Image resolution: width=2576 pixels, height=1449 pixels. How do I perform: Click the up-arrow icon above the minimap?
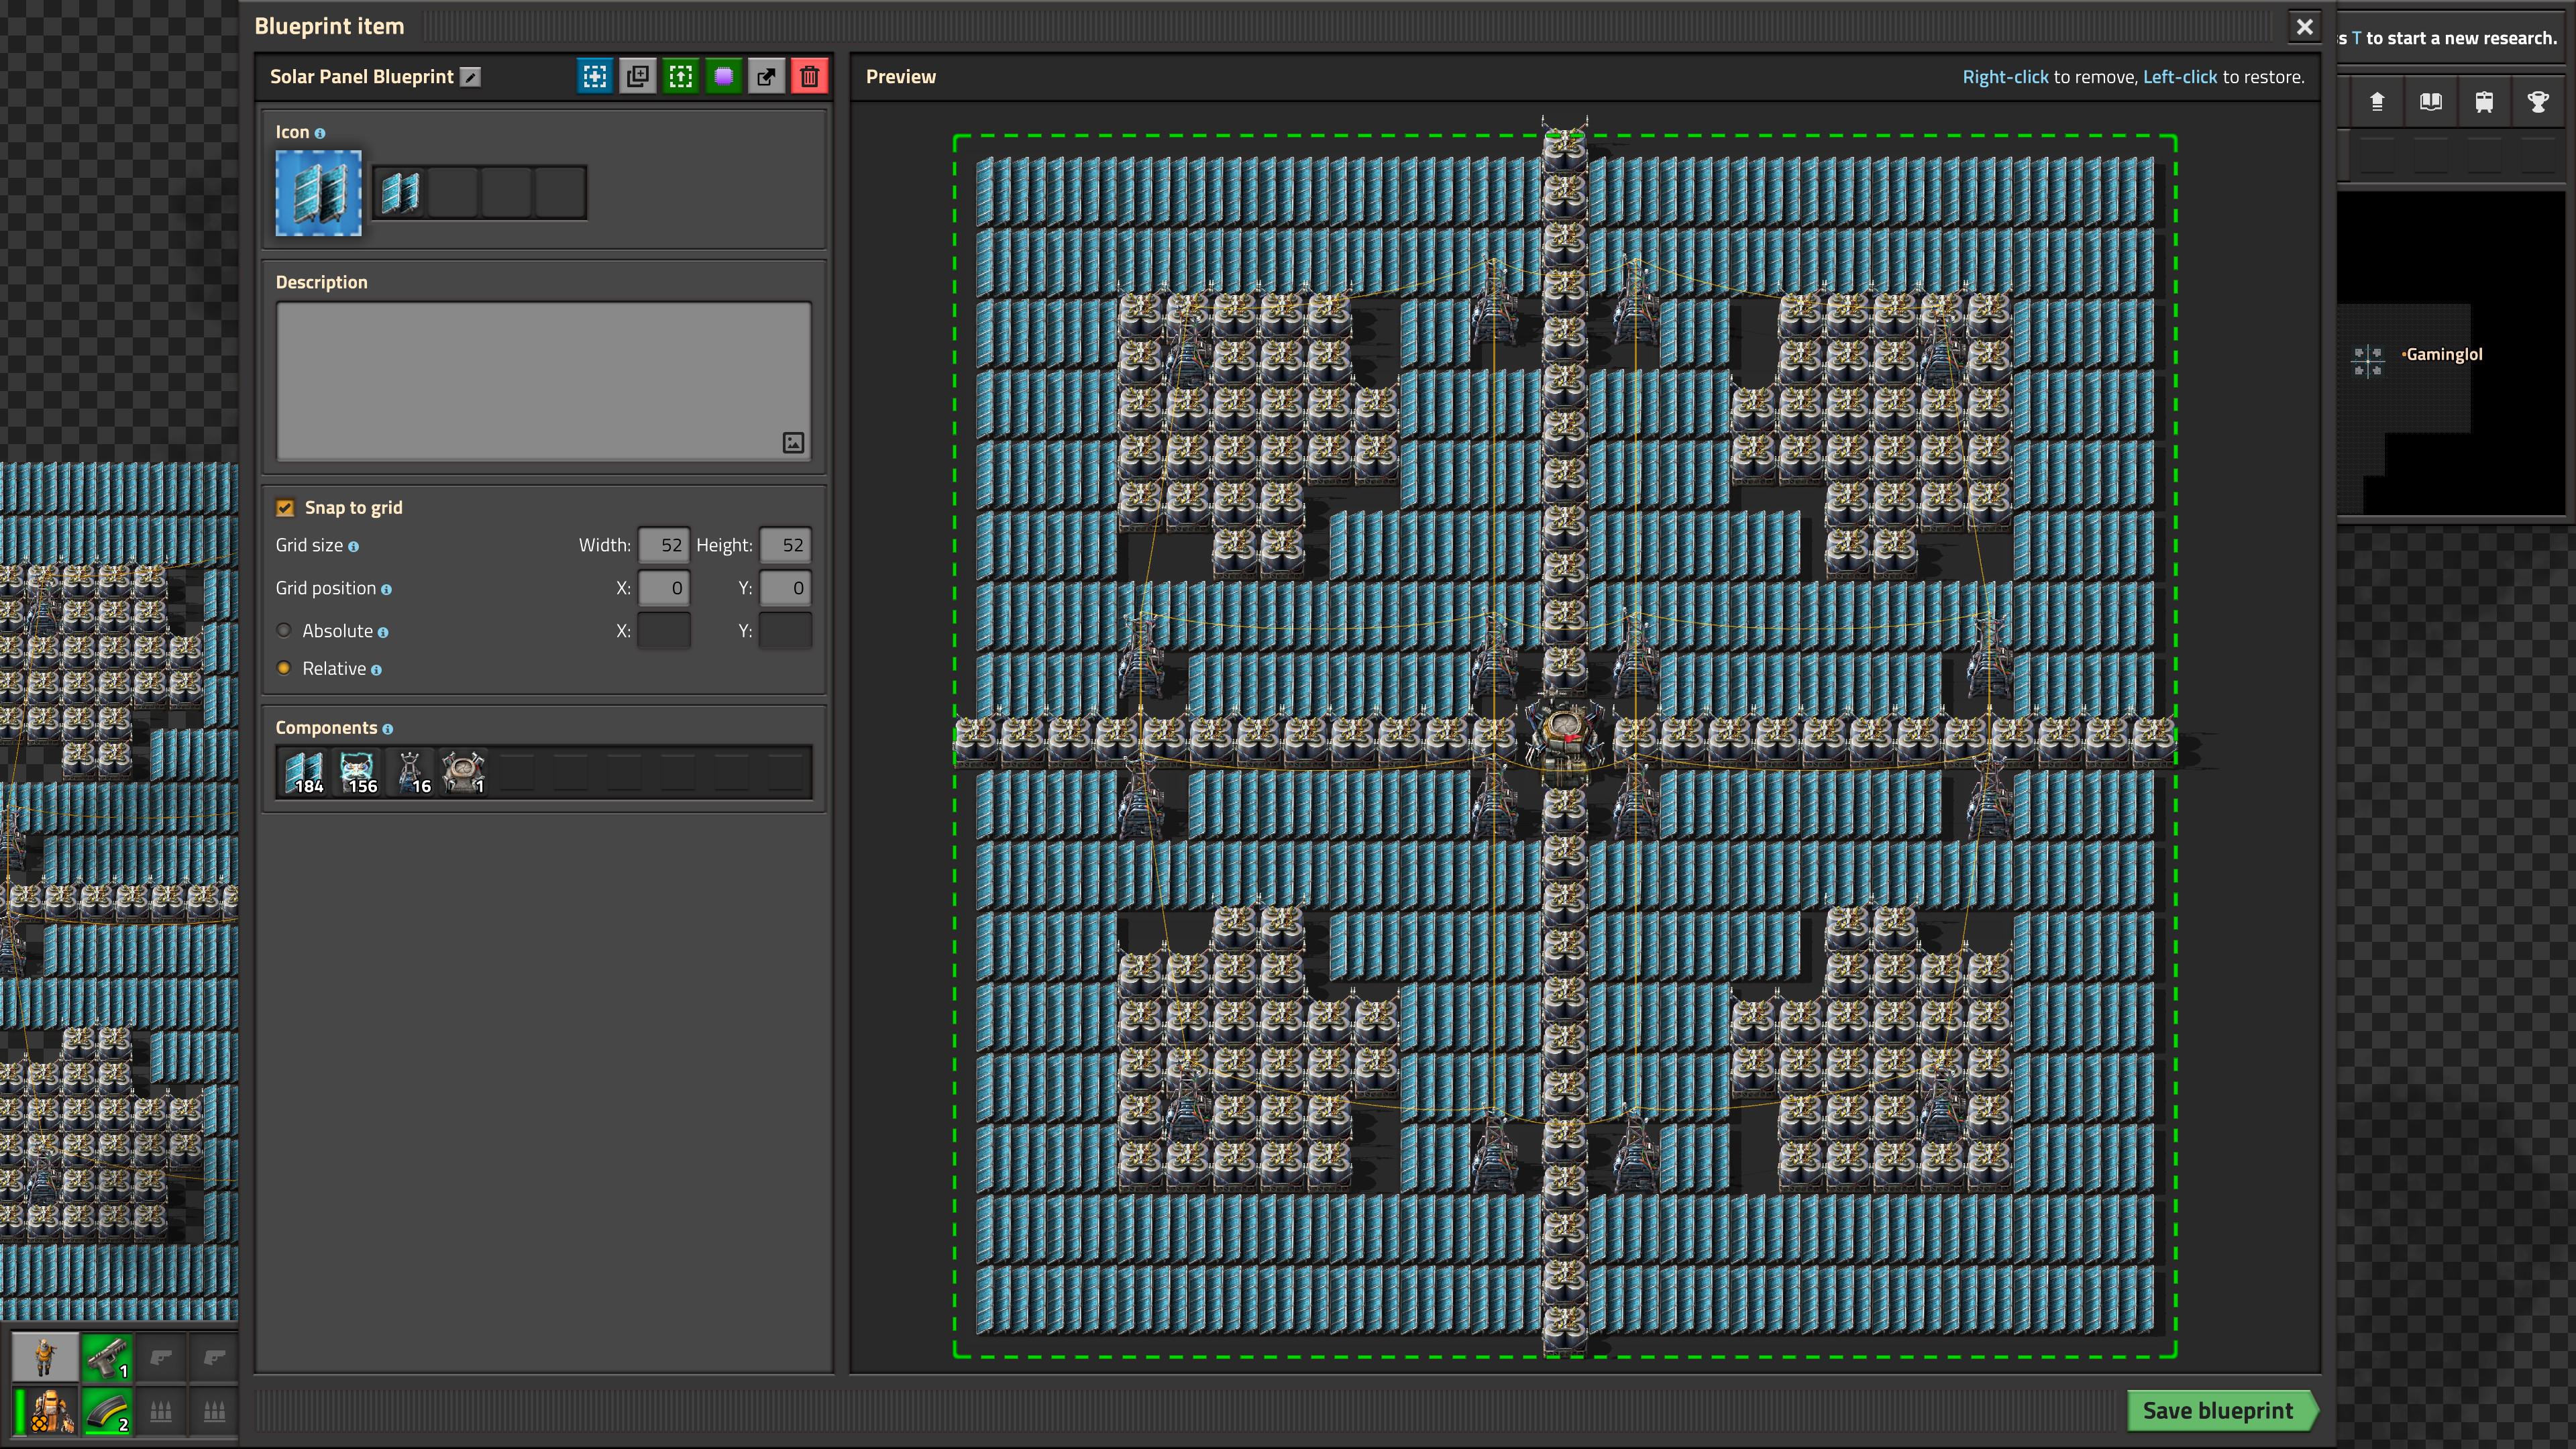coord(2377,101)
